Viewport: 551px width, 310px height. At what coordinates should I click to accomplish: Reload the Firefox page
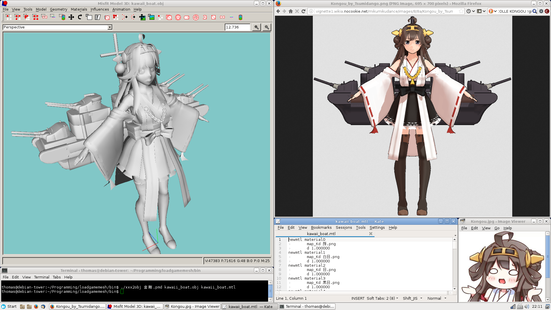click(x=303, y=11)
